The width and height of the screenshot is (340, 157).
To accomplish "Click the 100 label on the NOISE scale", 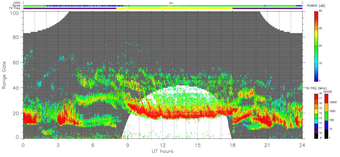I will click(x=331, y=120).
